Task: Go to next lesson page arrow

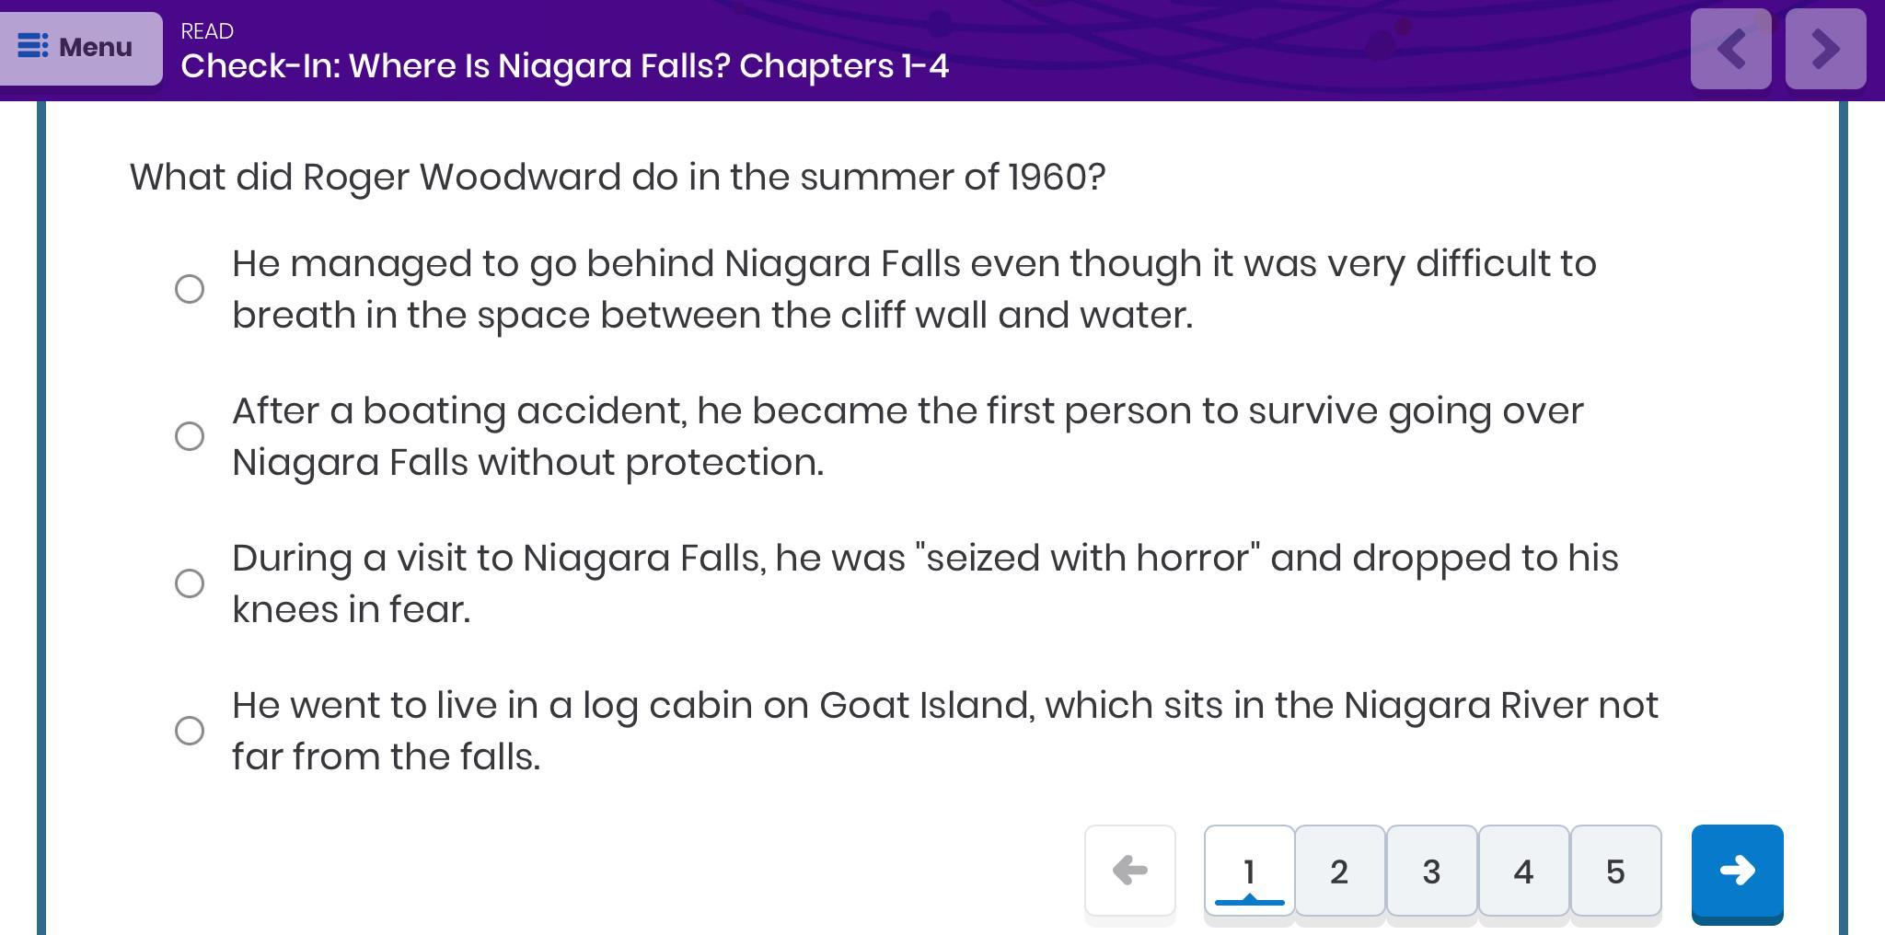Action: (1825, 49)
